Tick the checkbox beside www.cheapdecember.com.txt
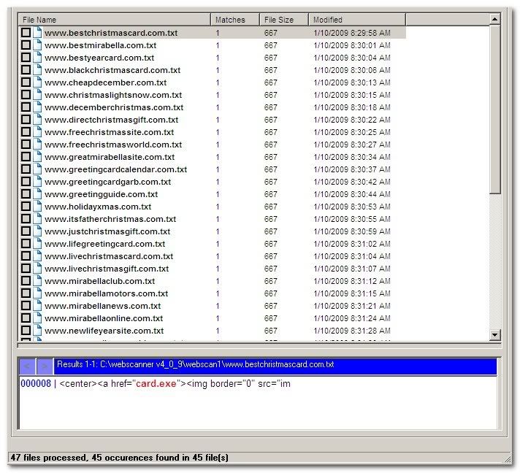This screenshot has height=473, width=520. click(26, 82)
